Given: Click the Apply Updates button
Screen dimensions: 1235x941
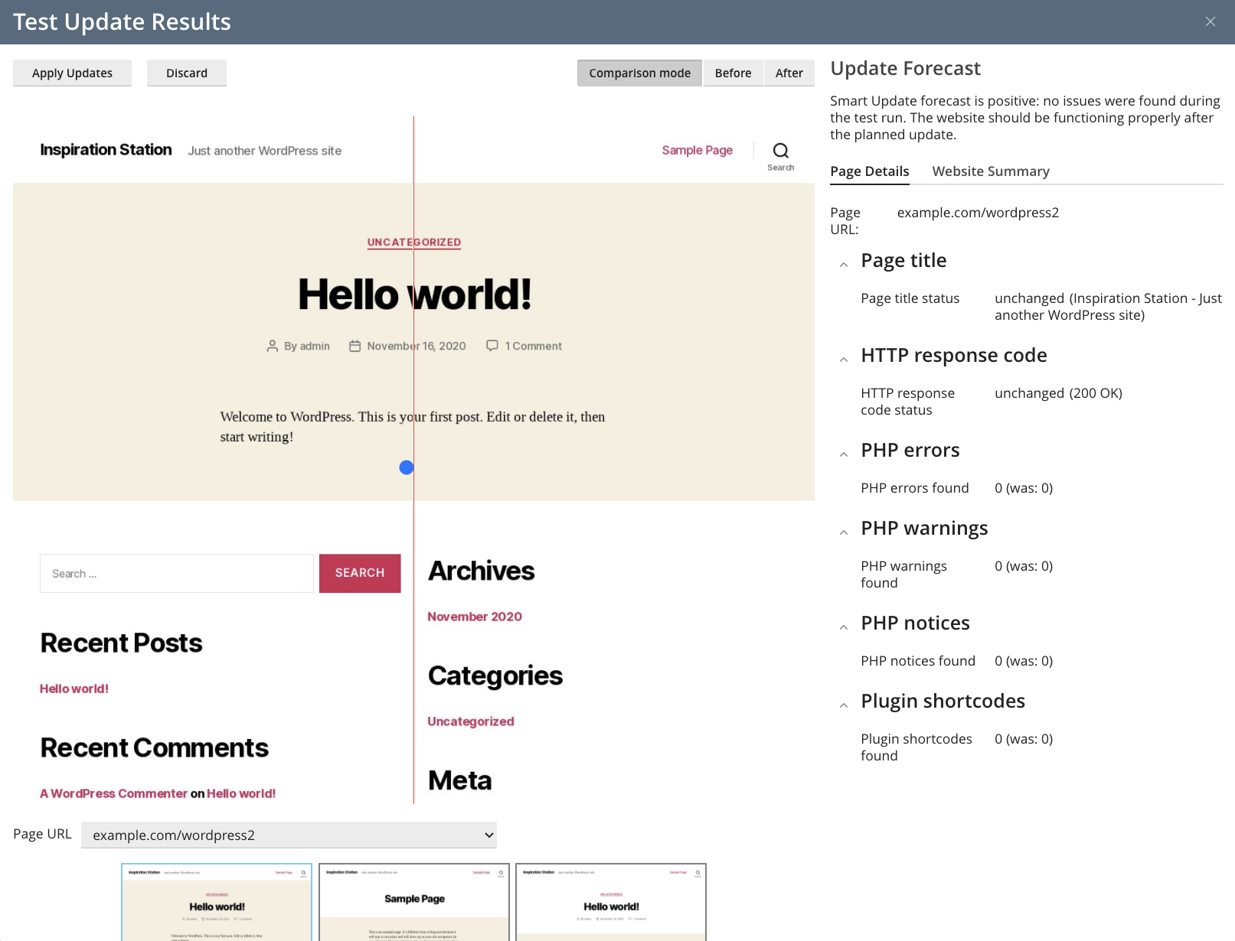Looking at the screenshot, I should (72, 73).
